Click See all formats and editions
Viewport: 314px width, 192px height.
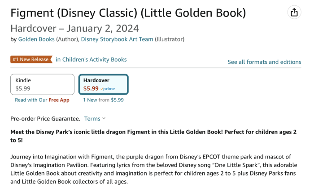click(264, 62)
